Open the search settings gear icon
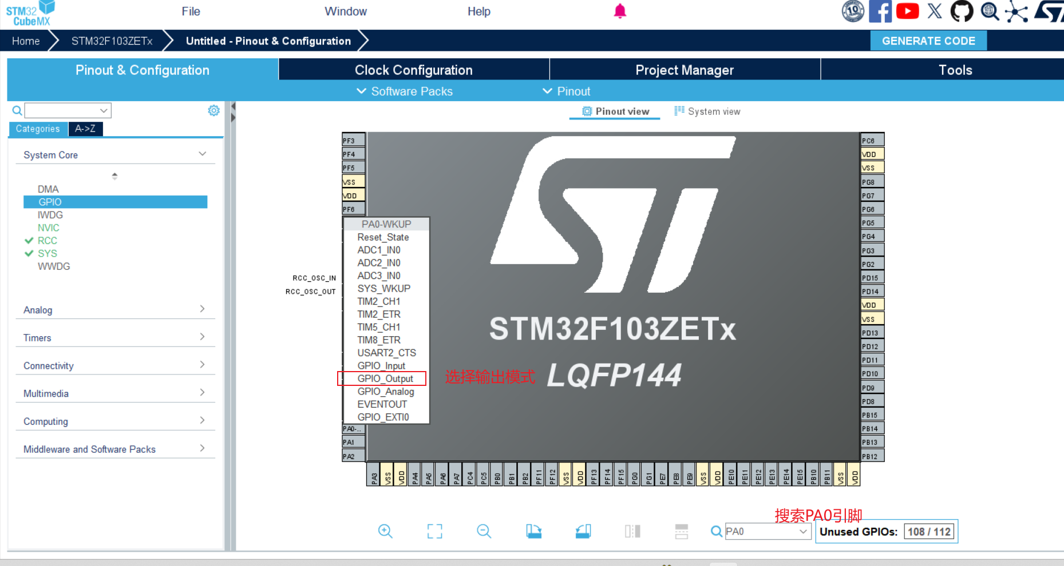This screenshot has height=566, width=1064. tap(213, 110)
